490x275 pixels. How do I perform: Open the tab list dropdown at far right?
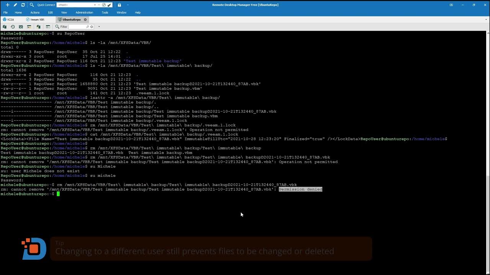pos(487,19)
